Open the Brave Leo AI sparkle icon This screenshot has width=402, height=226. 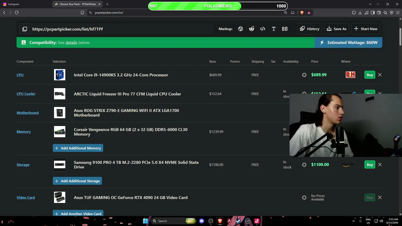385,13
